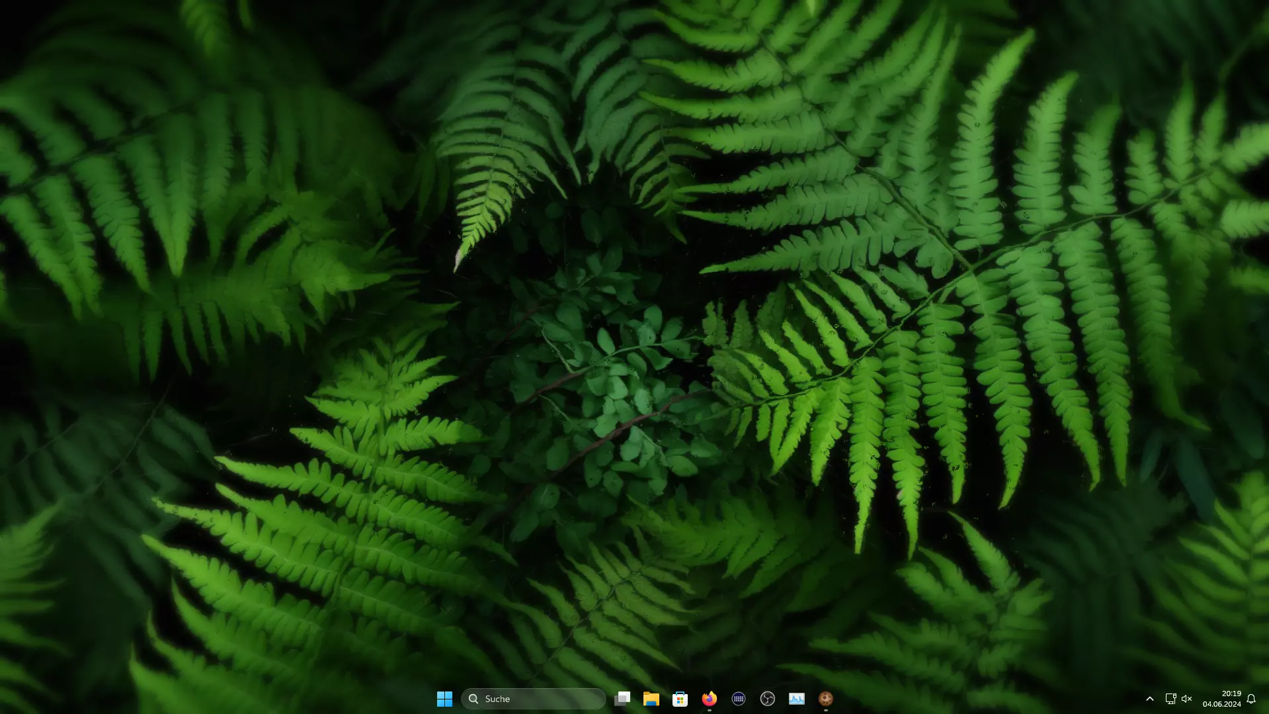Open network status in system tray
The width and height of the screenshot is (1269, 714).
click(x=1170, y=699)
